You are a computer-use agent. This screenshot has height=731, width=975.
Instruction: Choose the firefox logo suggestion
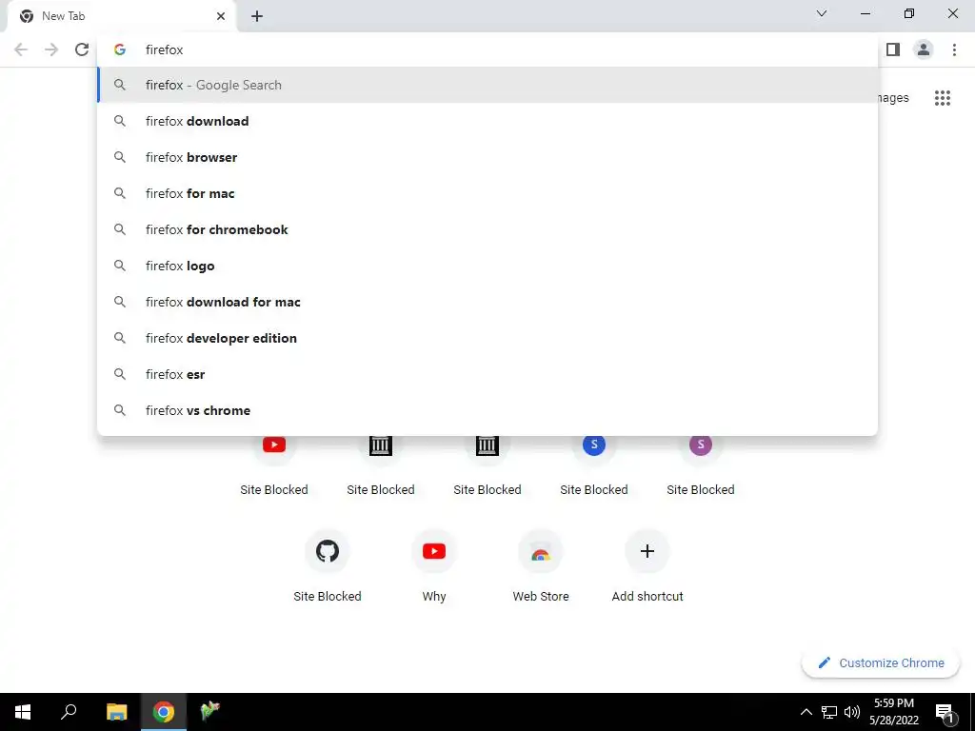[487, 267]
